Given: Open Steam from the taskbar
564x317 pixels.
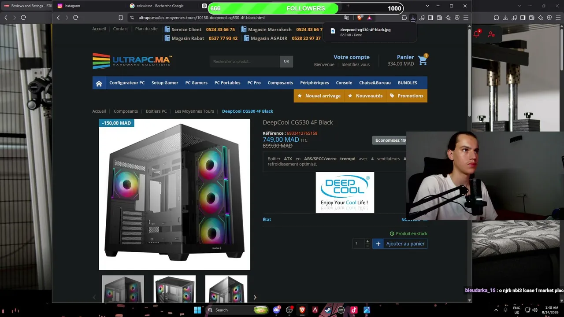Looking at the screenshot, I should tap(328, 310).
